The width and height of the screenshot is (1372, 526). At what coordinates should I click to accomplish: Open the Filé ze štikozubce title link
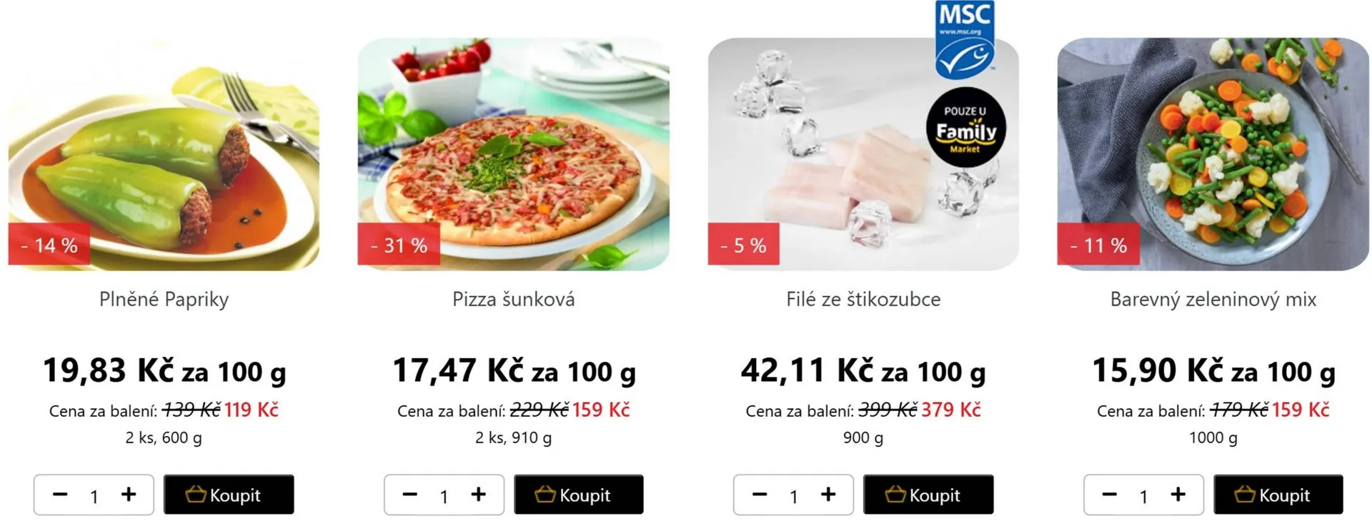pyautogui.click(x=863, y=300)
